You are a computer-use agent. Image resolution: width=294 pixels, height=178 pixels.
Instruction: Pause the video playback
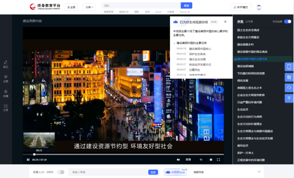click(28, 160)
